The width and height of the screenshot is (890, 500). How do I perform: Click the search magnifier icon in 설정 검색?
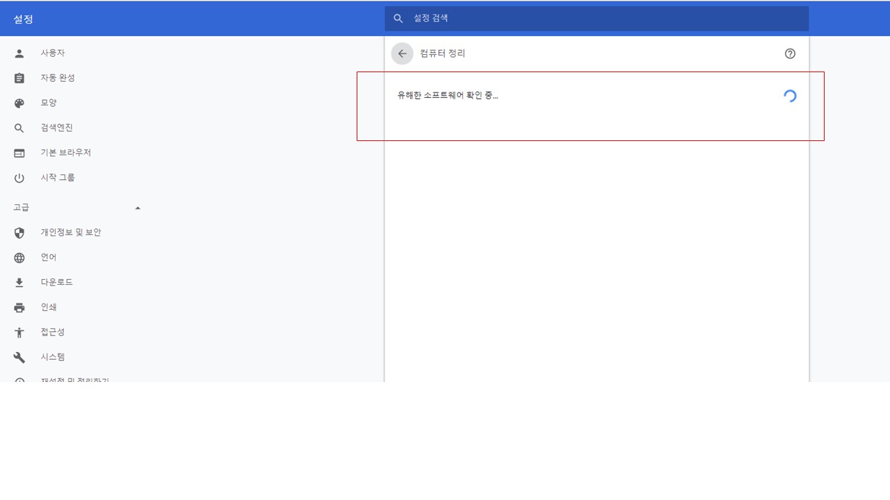(398, 19)
